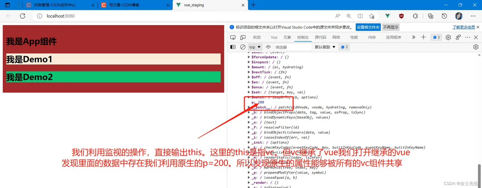This screenshot has height=188, width=482.
Task: Toggle device emulation mode
Action: click(243, 37)
